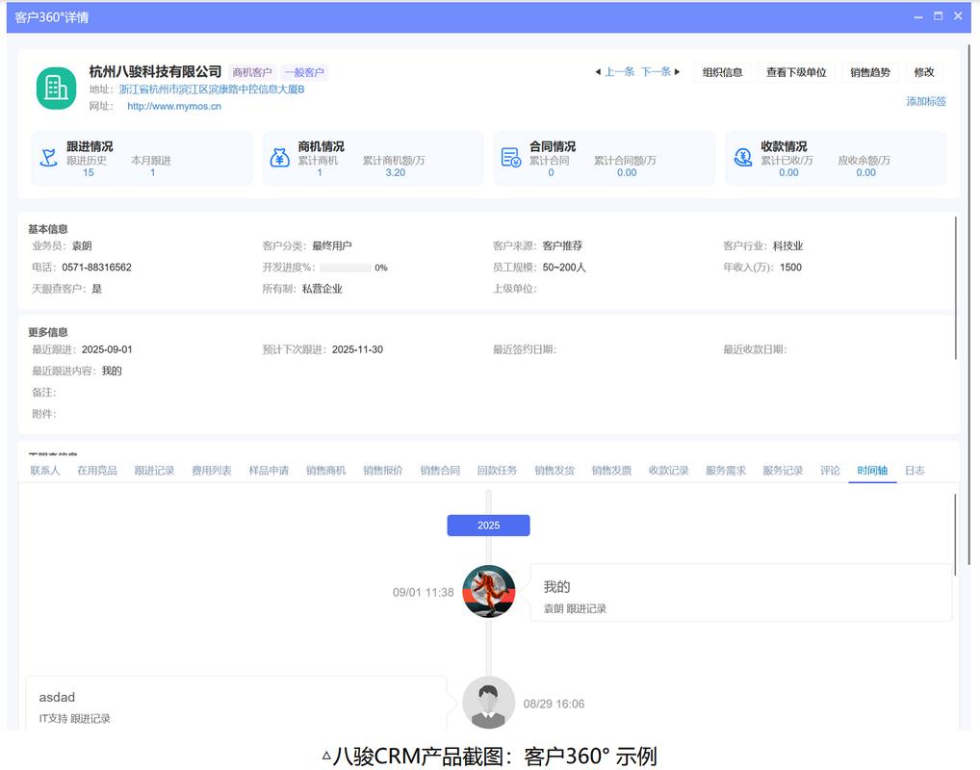Click the timeline entry asdad card

click(236, 704)
